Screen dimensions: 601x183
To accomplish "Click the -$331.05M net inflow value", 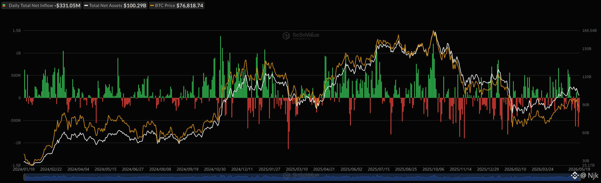I will pos(67,6).
